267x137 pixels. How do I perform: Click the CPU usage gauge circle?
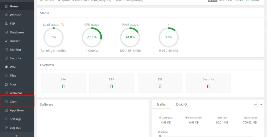92,37
